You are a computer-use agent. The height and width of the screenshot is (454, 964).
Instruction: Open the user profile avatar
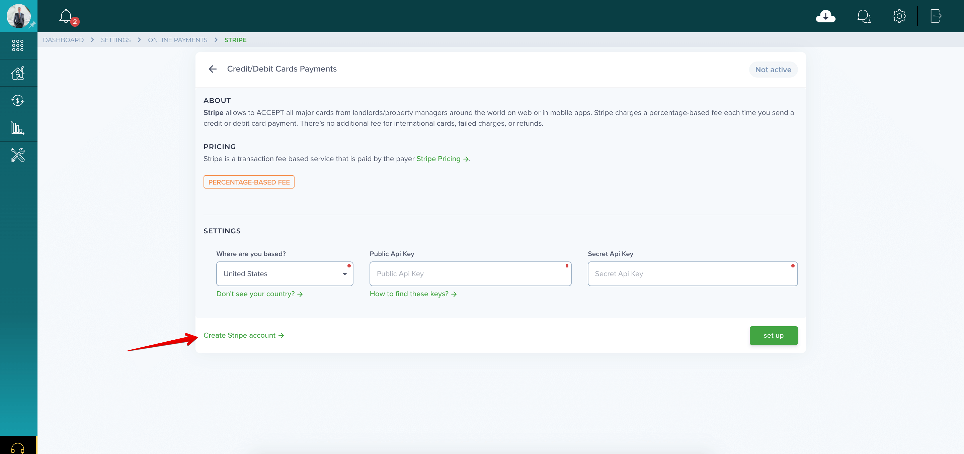[18, 16]
